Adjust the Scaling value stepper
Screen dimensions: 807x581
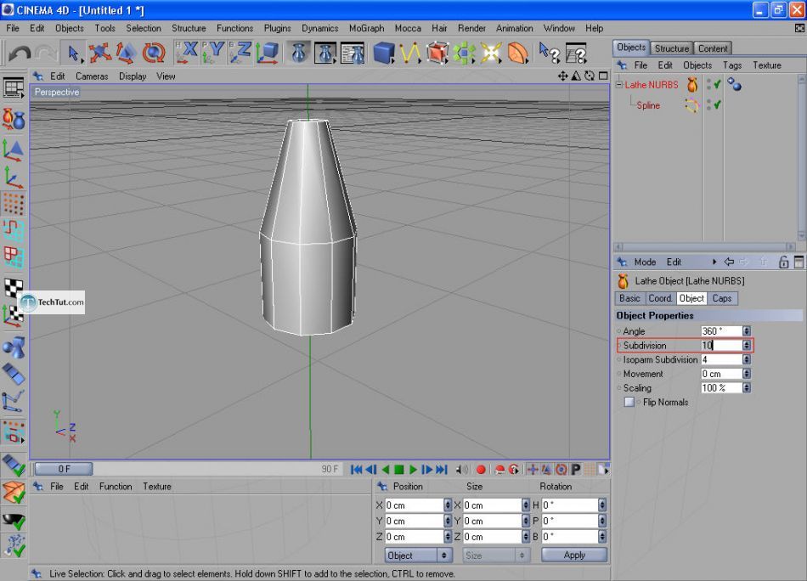pos(747,387)
